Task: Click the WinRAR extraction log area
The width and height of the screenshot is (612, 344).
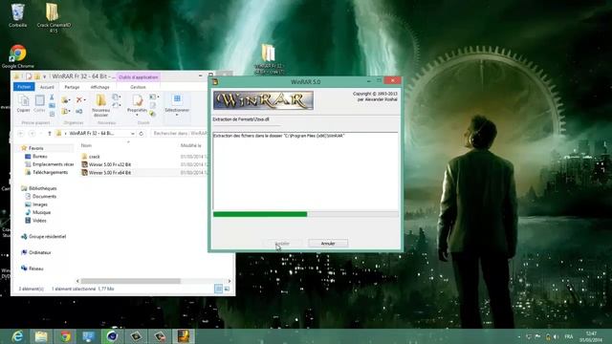Action: (306, 171)
